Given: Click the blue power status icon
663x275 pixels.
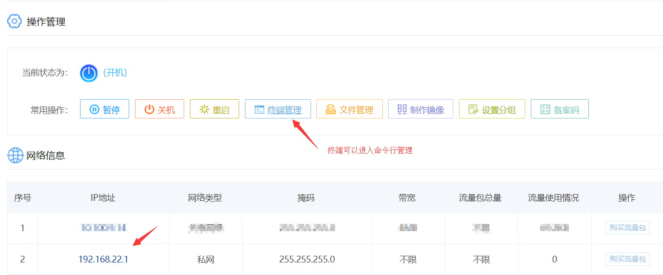Looking at the screenshot, I should pyautogui.click(x=89, y=73).
